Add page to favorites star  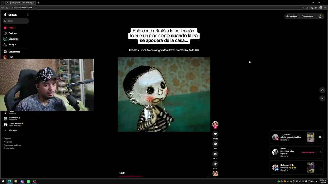[x=307, y=8]
